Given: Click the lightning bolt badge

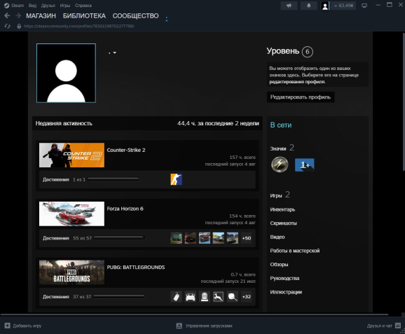Looking at the screenshot, I should (280, 165).
